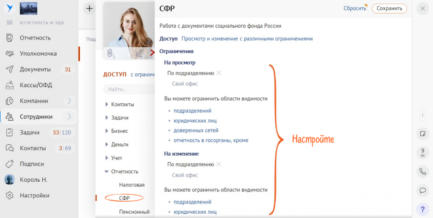The image size is (433, 218).
Task: Remove По подразделению restriction under На просмотр
Action: pyautogui.click(x=219, y=73)
